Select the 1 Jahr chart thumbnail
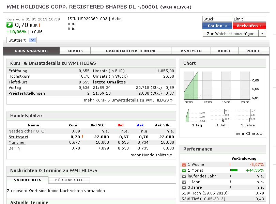 [x=220, y=116]
